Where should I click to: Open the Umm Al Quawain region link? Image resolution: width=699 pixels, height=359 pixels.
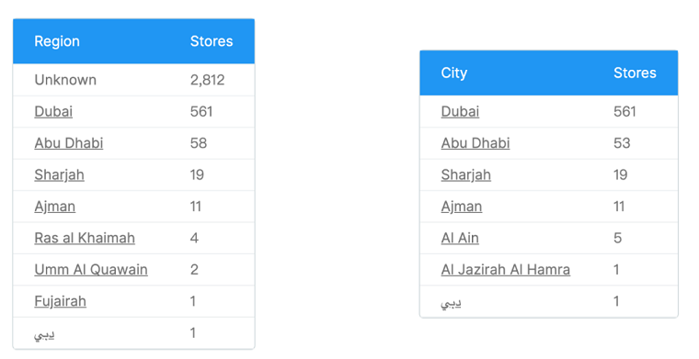coord(91,270)
